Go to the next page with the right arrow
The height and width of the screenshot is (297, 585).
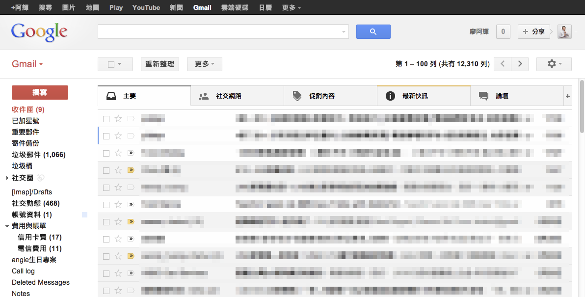tap(520, 64)
